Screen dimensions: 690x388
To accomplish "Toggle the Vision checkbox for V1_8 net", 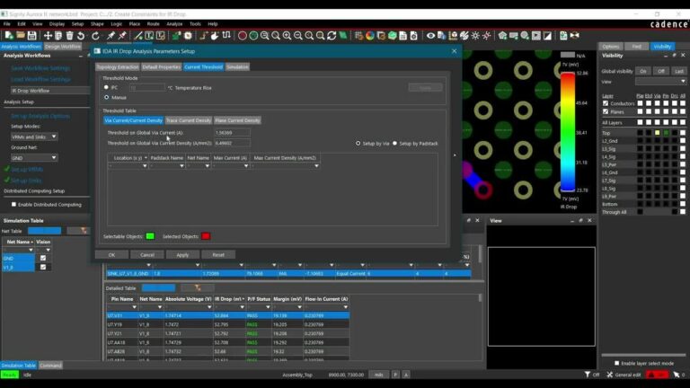I will 43,267.
